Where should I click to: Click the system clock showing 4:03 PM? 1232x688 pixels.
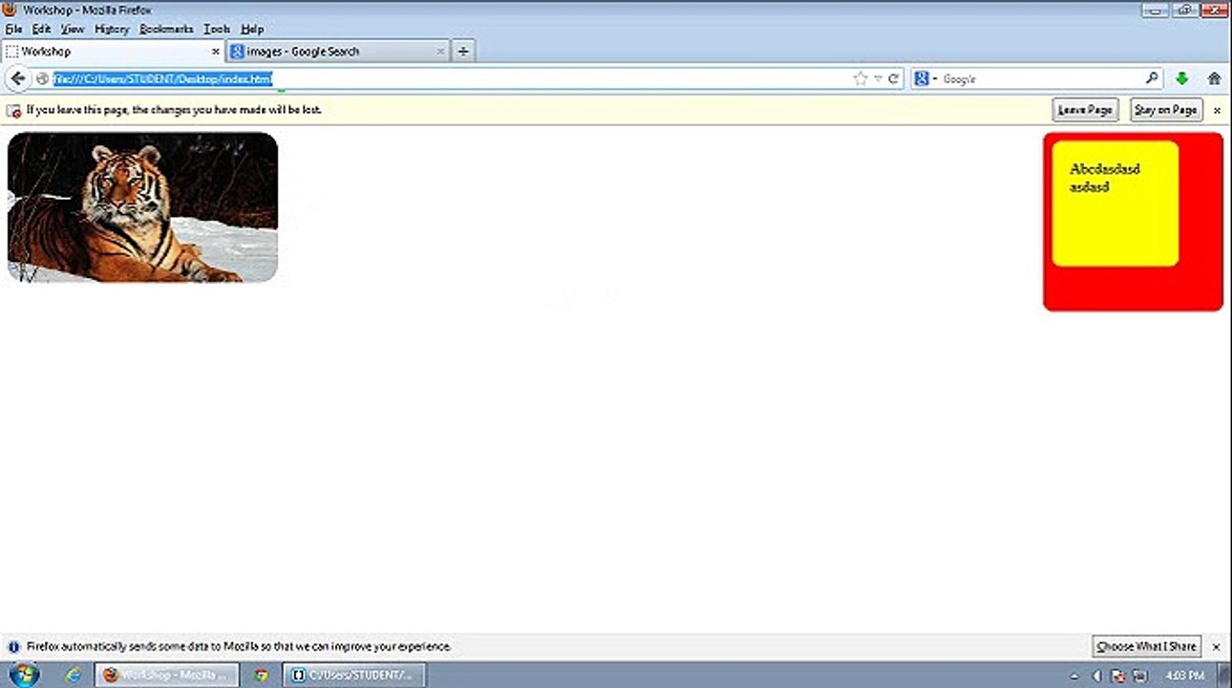point(1185,676)
